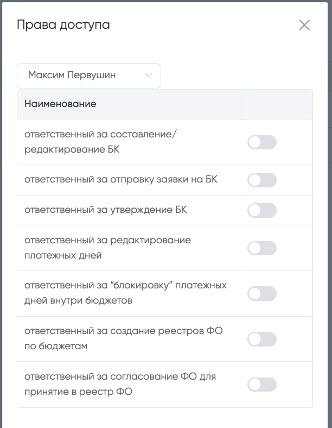Click the Права доступа dialog title
Image resolution: width=332 pixels, height=428 pixels.
click(63, 24)
